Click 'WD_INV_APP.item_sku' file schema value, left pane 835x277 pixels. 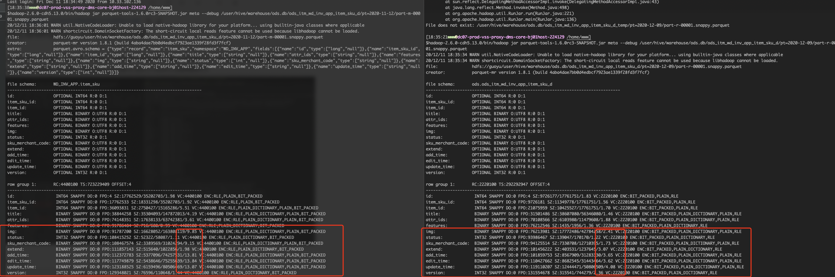pyautogui.click(x=76, y=84)
